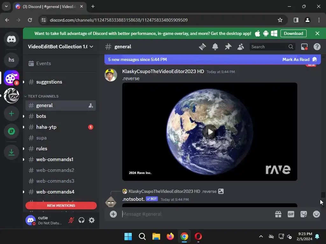Select the rules channel
Viewport: 326px width, 244px height.
point(60,149)
